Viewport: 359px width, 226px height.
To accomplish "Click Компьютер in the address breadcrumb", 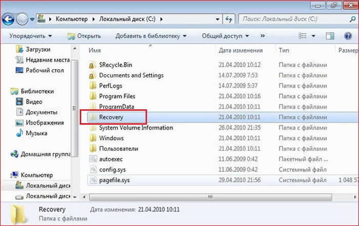I will point(72,19).
